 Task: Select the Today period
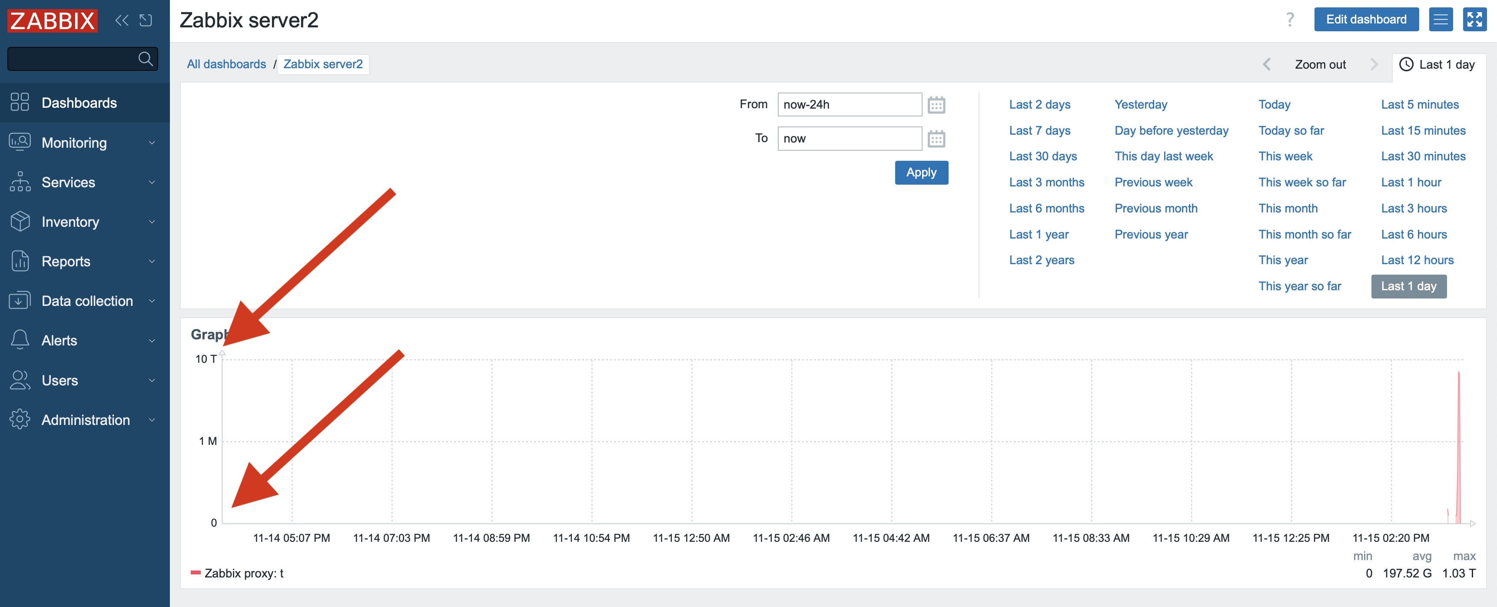click(x=1274, y=105)
